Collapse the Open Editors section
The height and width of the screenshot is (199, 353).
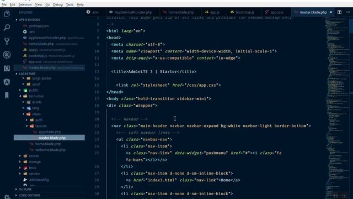point(29,20)
